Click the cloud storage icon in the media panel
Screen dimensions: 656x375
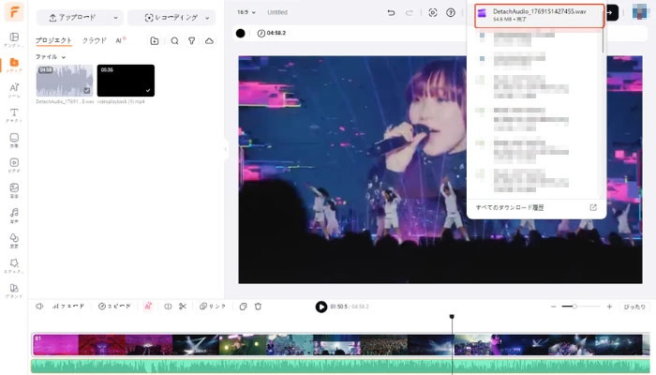pyautogui.click(x=209, y=40)
